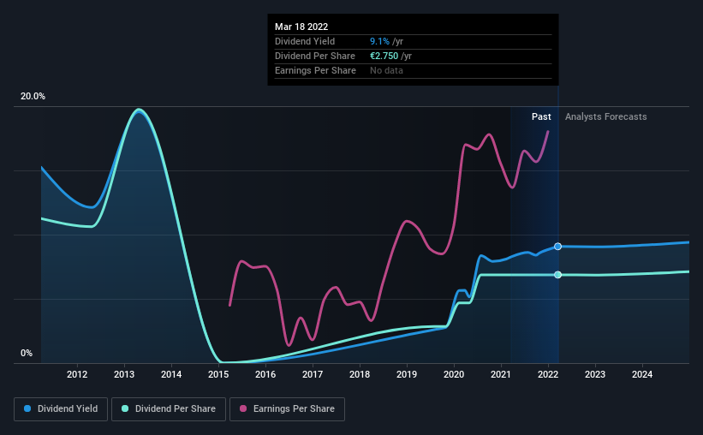
Task: Select the 2012 label on the timeline axis
Action: [77, 374]
